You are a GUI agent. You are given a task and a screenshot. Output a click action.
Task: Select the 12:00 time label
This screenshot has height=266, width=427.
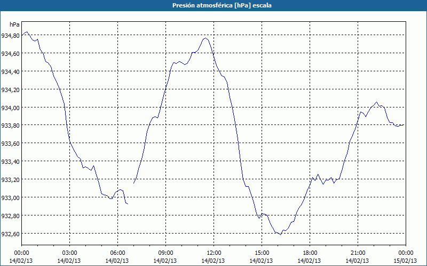[214, 253]
